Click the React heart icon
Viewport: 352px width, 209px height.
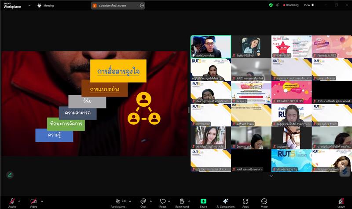click(x=163, y=201)
